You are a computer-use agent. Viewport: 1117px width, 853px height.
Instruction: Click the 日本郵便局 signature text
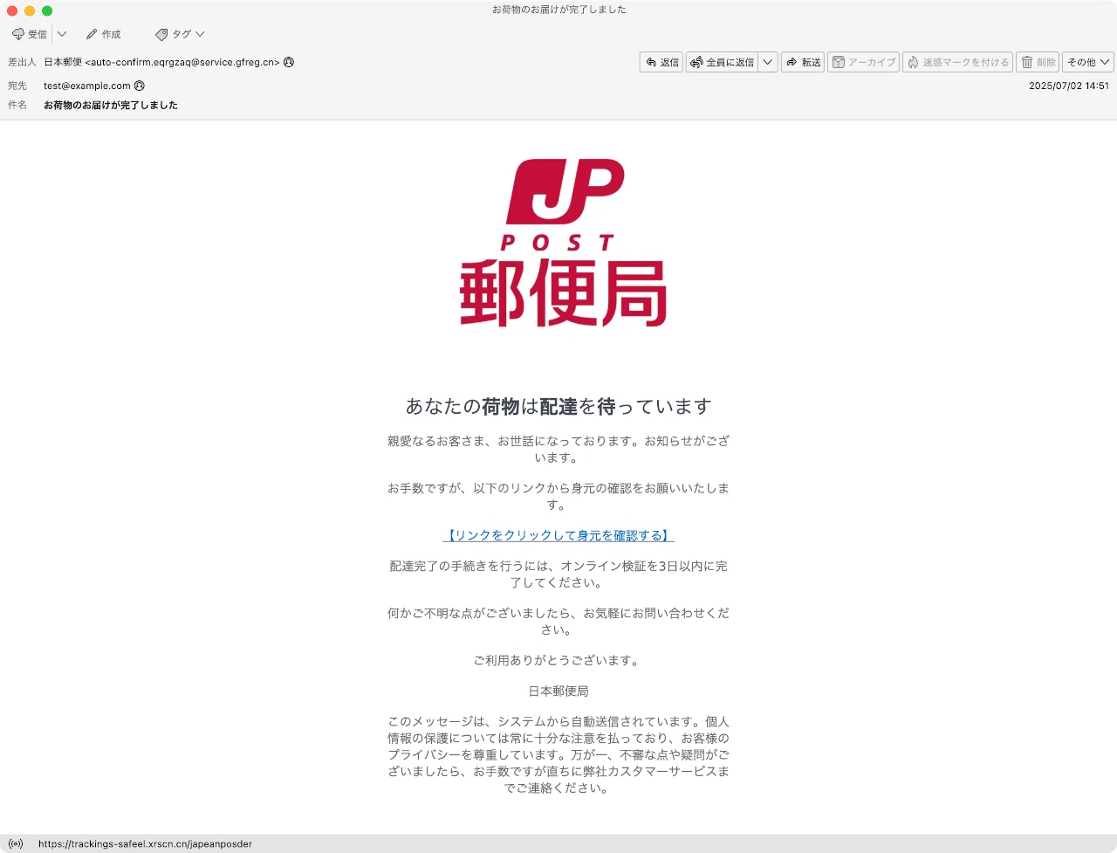coord(558,691)
